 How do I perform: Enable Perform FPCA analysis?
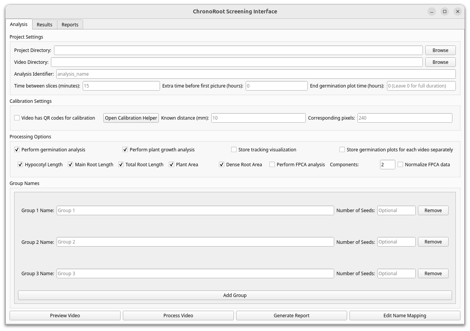point(272,164)
